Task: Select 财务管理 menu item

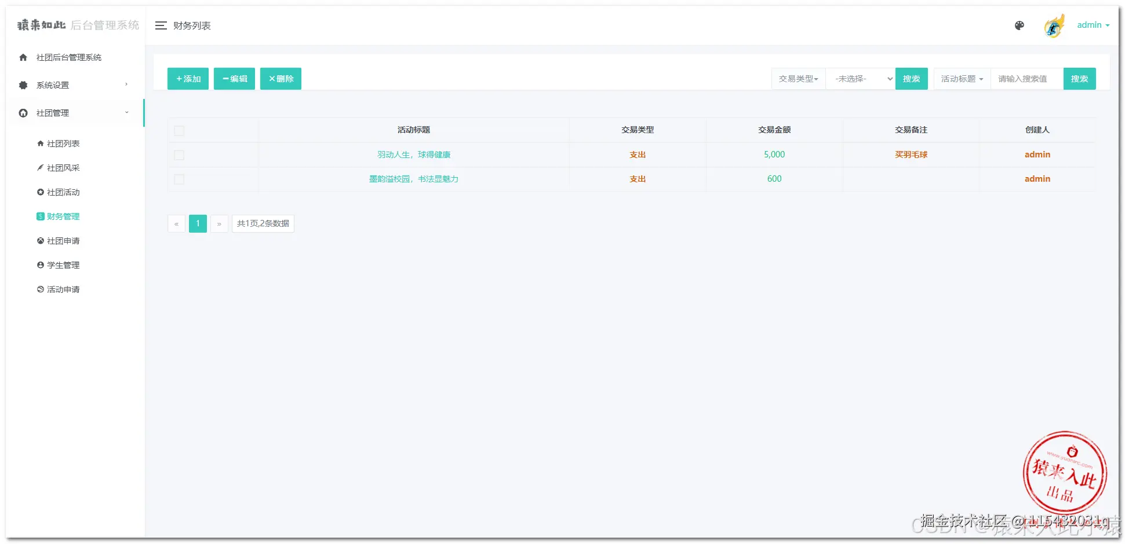Action: (63, 216)
